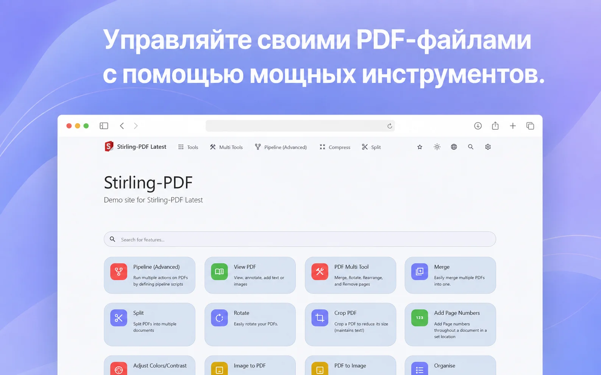Open a new tab with plus icon
601x375 pixels.
(513, 126)
